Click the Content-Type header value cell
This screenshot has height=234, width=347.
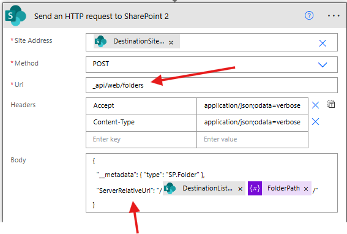(x=252, y=123)
